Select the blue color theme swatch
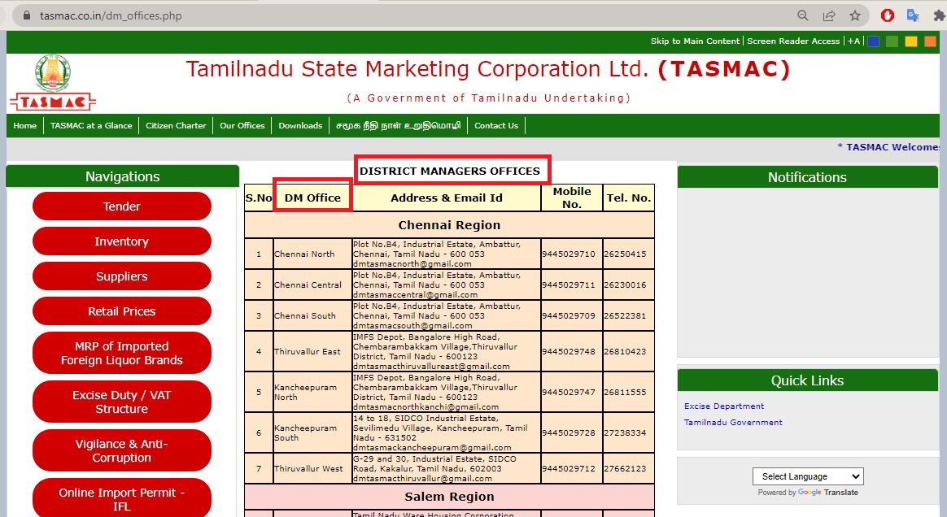This screenshot has width=947, height=517. coord(873,41)
